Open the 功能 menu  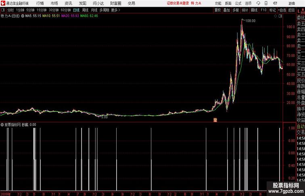pyautogui.click(x=218, y=3)
